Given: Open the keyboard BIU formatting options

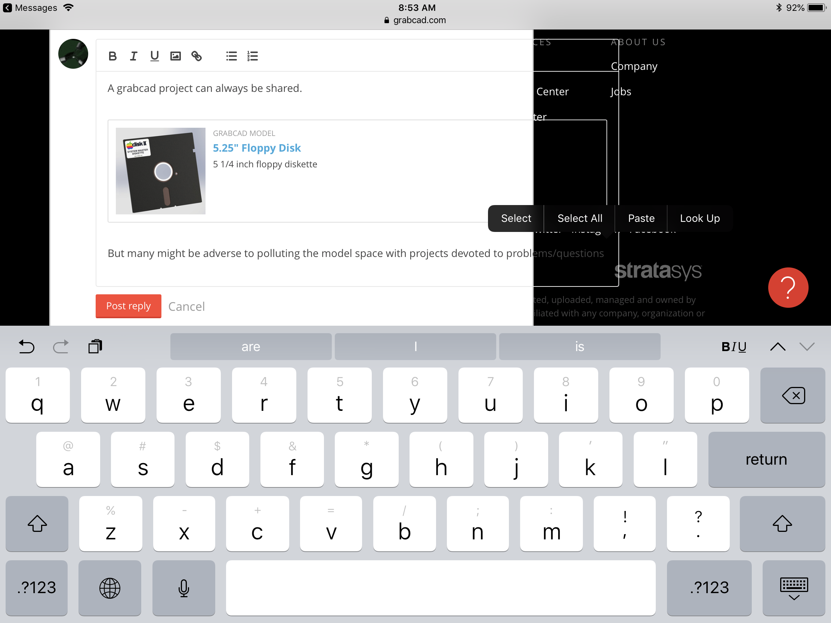Looking at the screenshot, I should [x=734, y=347].
